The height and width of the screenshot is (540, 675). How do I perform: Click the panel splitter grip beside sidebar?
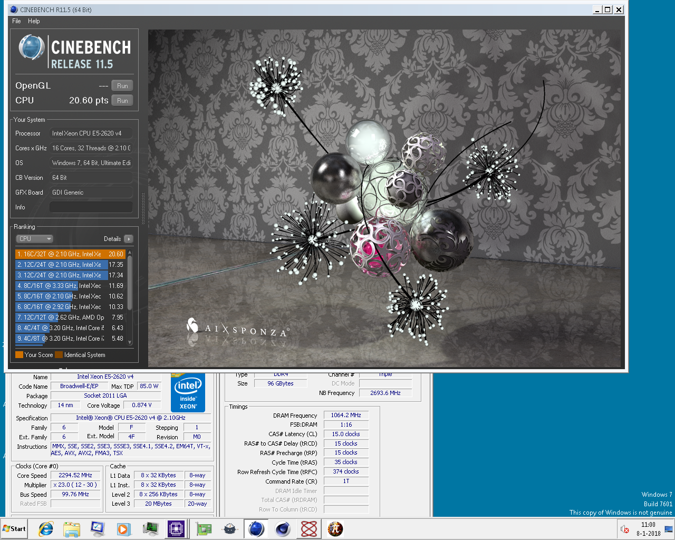tap(143, 209)
